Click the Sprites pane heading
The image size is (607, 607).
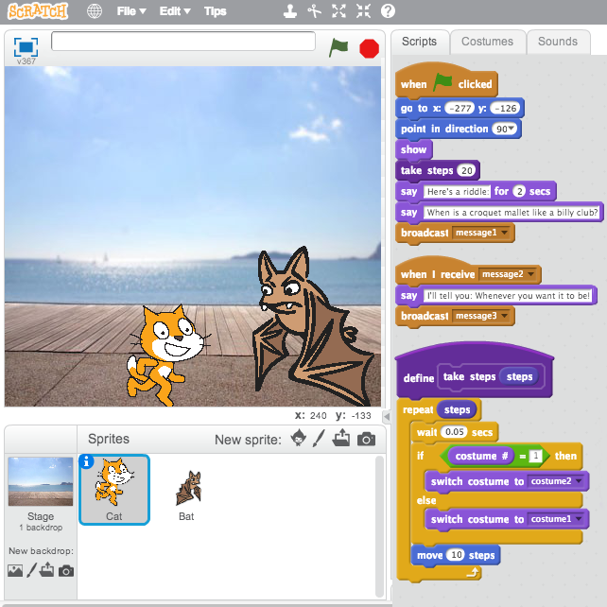click(109, 439)
